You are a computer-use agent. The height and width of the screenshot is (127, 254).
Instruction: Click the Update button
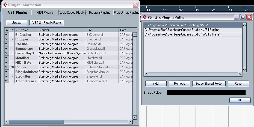[x=16, y=22]
